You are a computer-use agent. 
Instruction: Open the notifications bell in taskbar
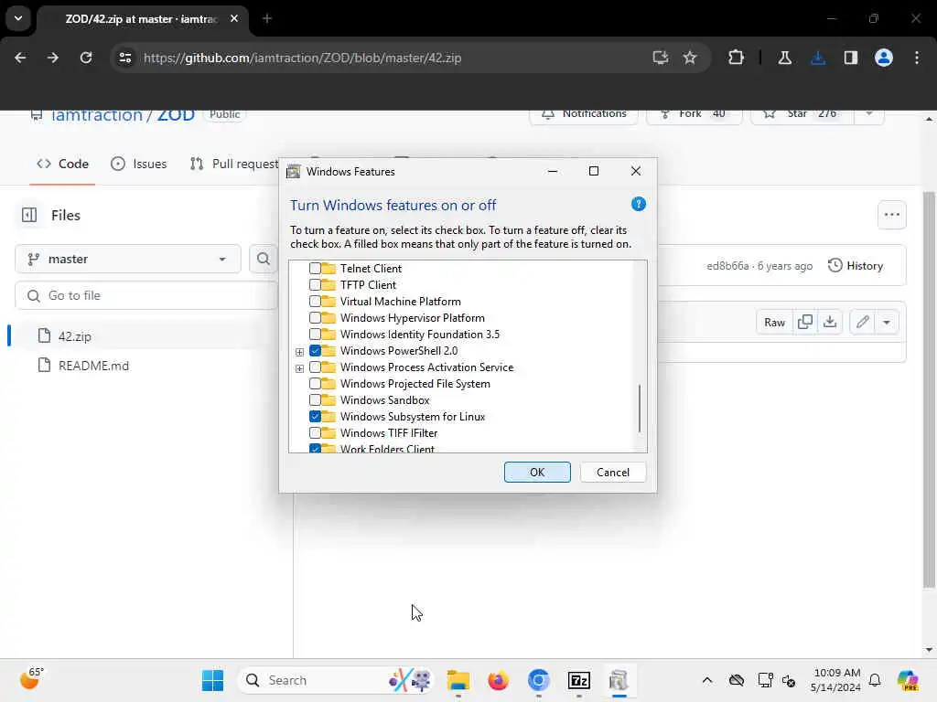(x=875, y=680)
